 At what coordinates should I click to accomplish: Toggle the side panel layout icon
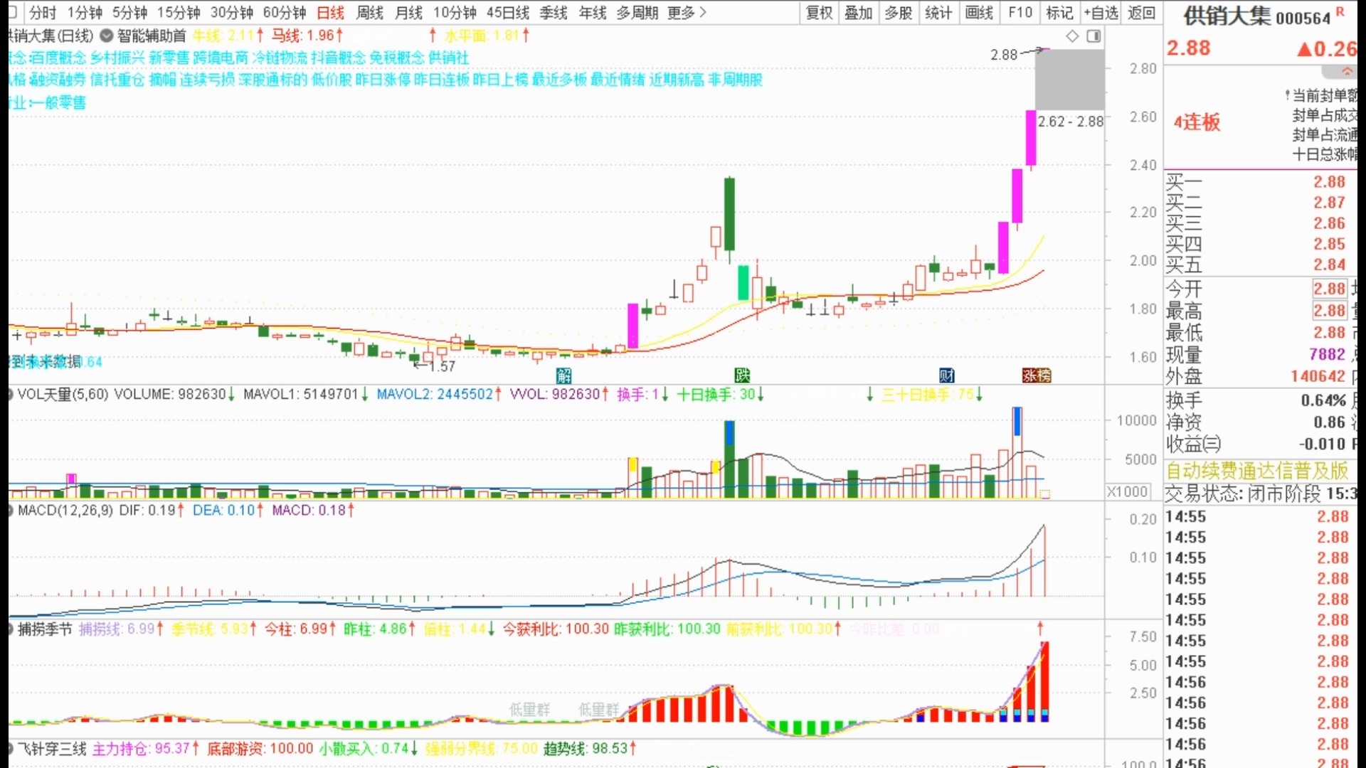(1094, 36)
